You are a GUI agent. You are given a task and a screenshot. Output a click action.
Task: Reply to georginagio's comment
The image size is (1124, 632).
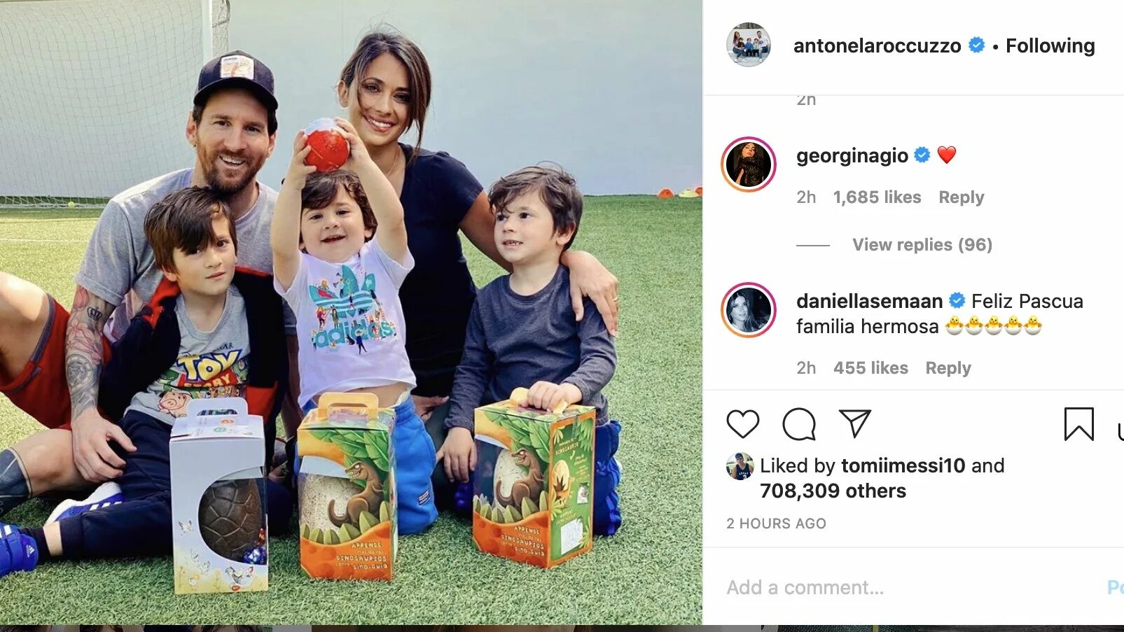[x=961, y=197]
